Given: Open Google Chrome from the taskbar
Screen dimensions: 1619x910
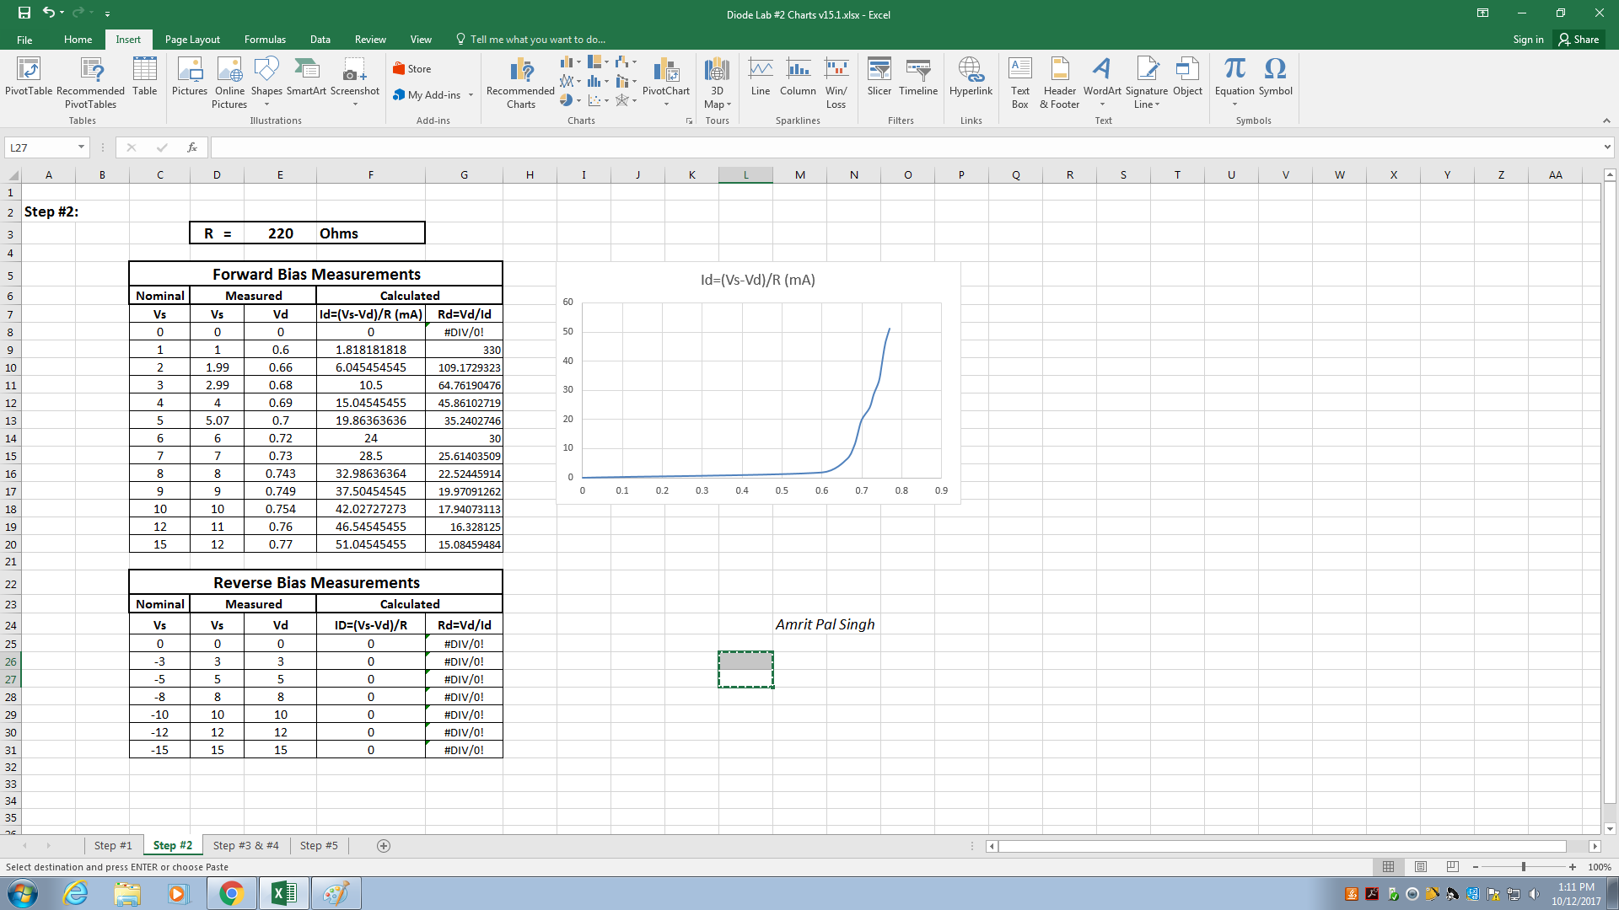Looking at the screenshot, I should tap(231, 893).
